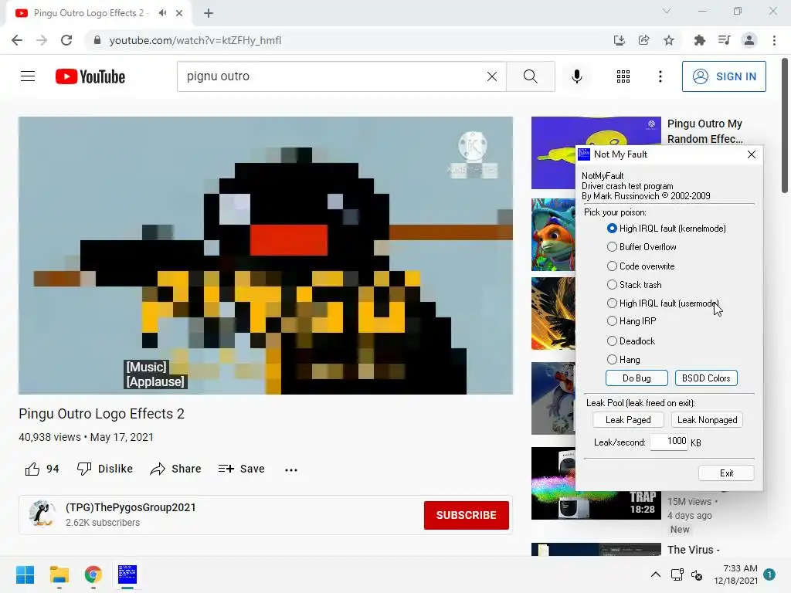The image size is (791, 593).
Task: Exit the Not My Fault program
Action: (726, 473)
